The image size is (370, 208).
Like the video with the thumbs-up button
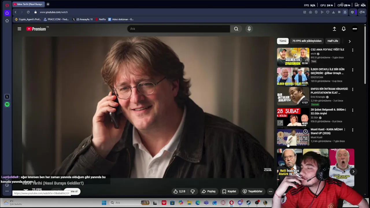(x=179, y=191)
